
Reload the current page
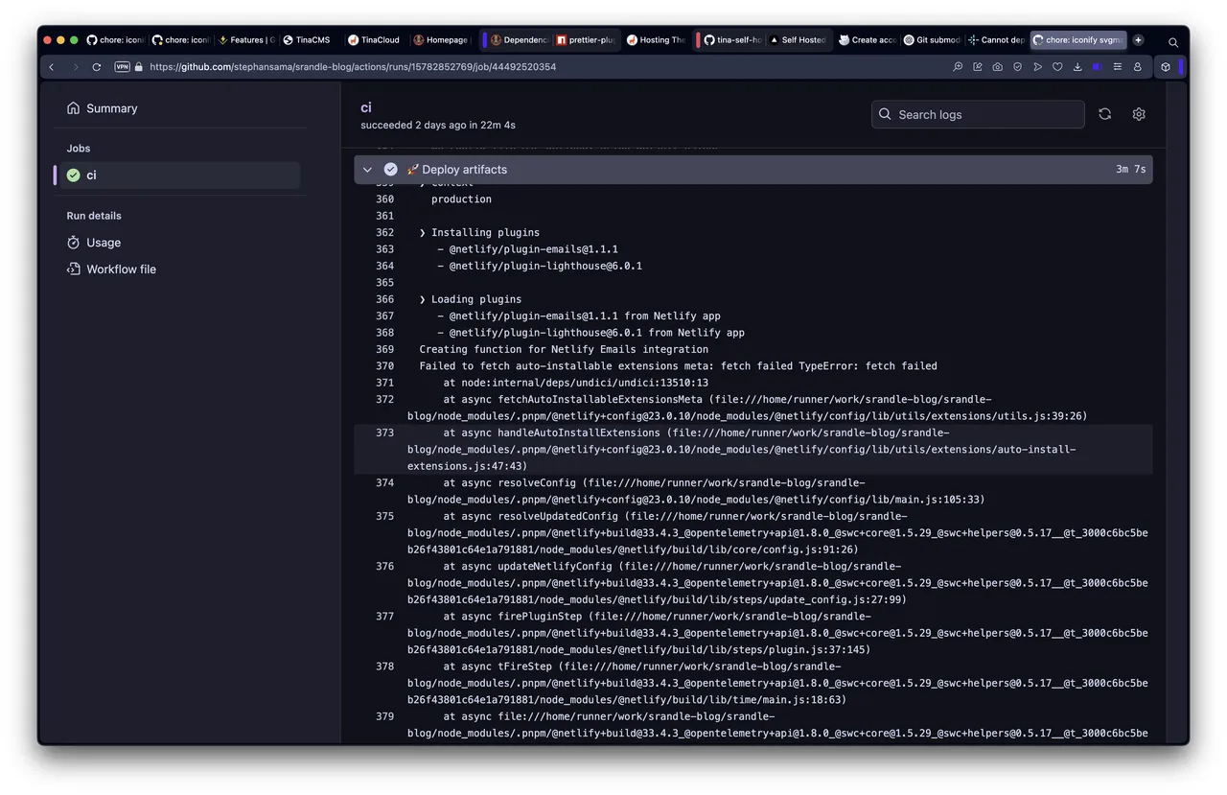point(97,67)
